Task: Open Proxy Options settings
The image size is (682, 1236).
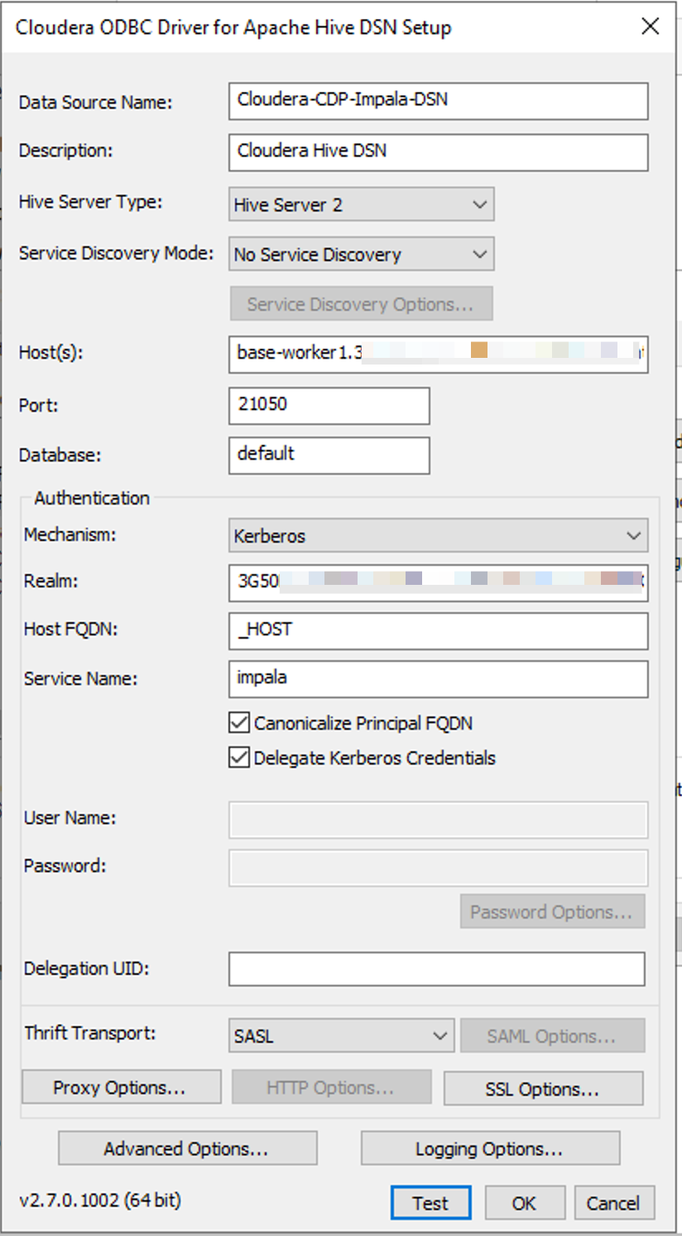Action: [x=121, y=1088]
